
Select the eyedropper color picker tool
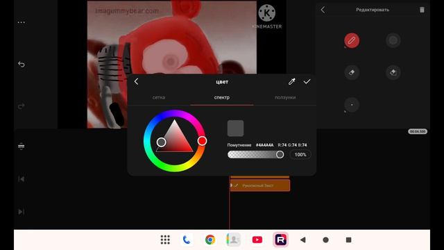(x=291, y=82)
